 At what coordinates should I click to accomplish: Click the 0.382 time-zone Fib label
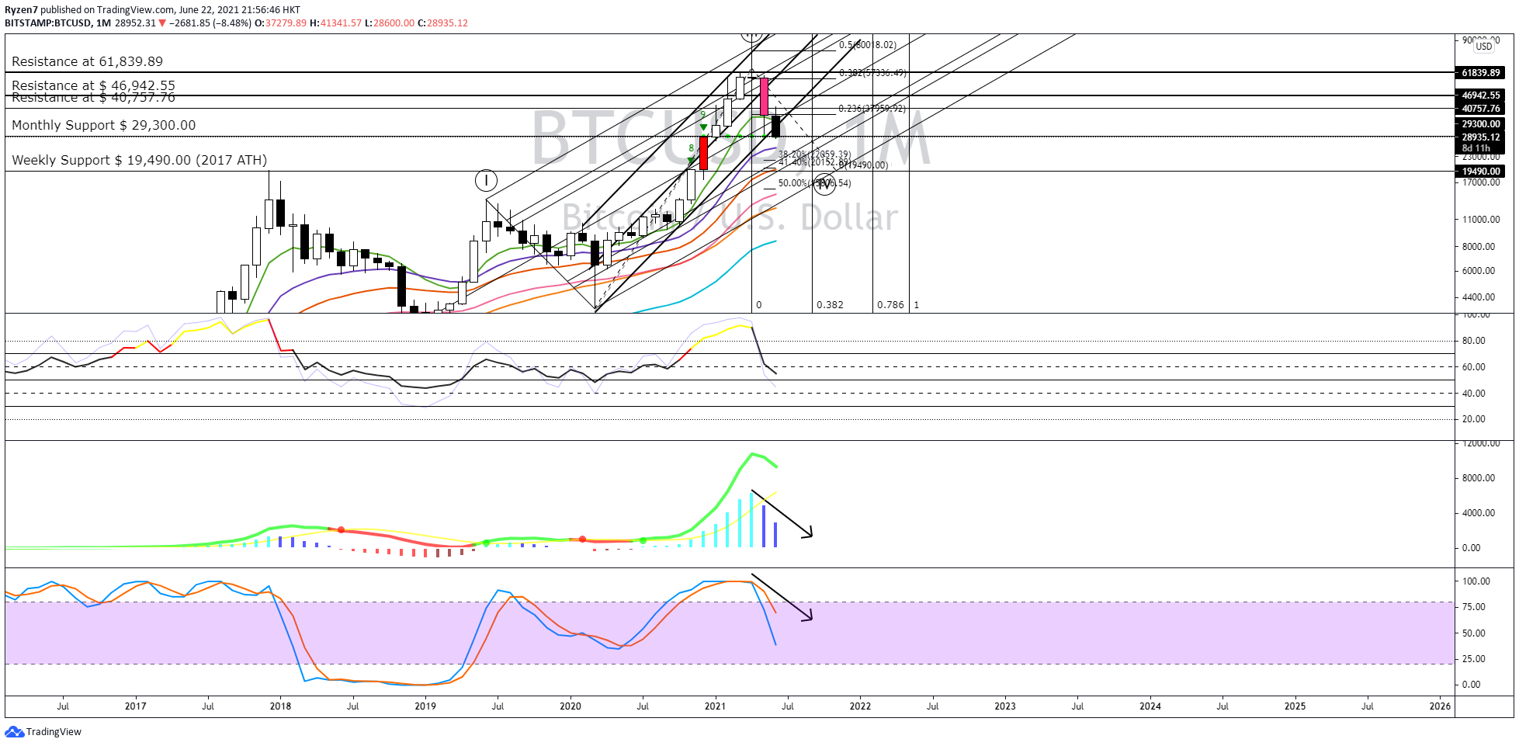pyautogui.click(x=830, y=305)
